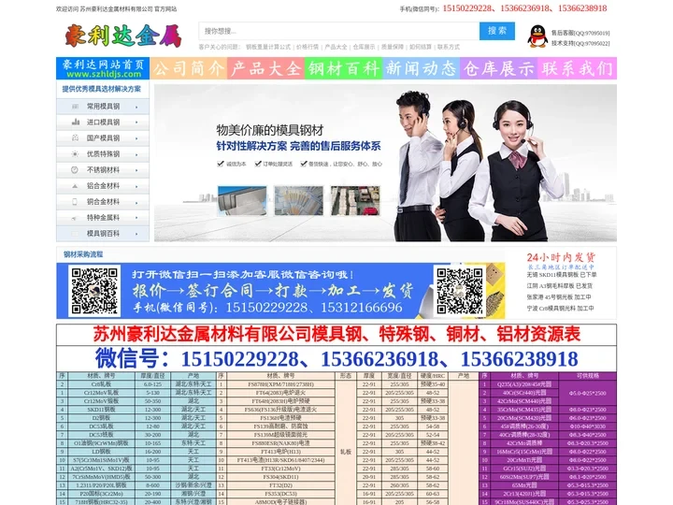Open the 仓库展示 nav tab
673x505 pixels.
499,68
